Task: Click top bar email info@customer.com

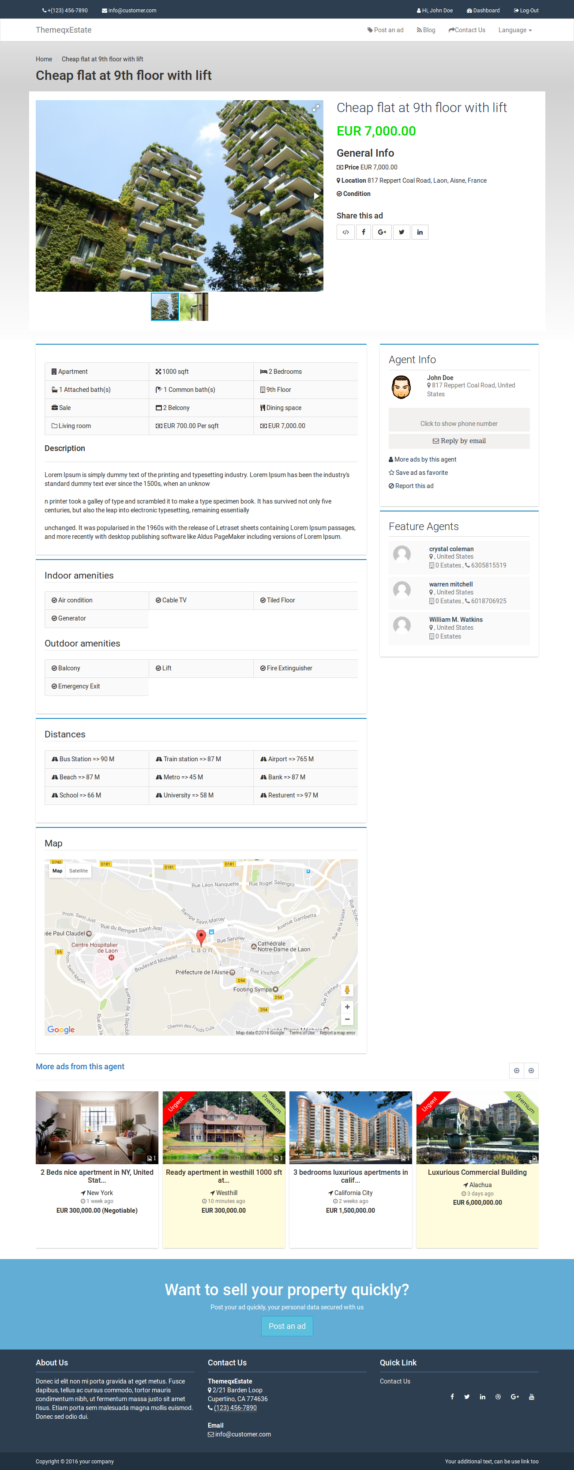Action: click(x=129, y=10)
